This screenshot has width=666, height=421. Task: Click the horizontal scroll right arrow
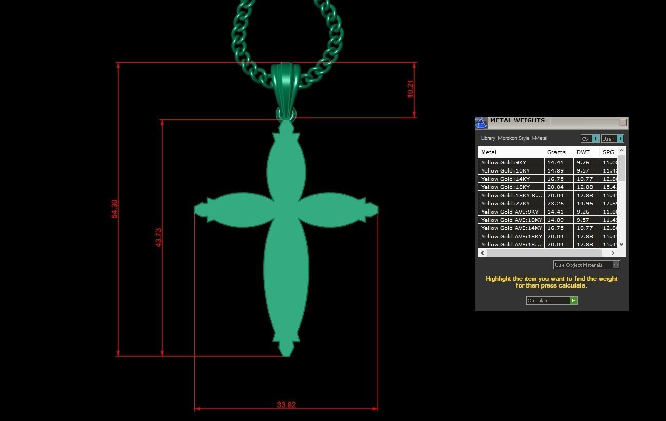coord(613,253)
